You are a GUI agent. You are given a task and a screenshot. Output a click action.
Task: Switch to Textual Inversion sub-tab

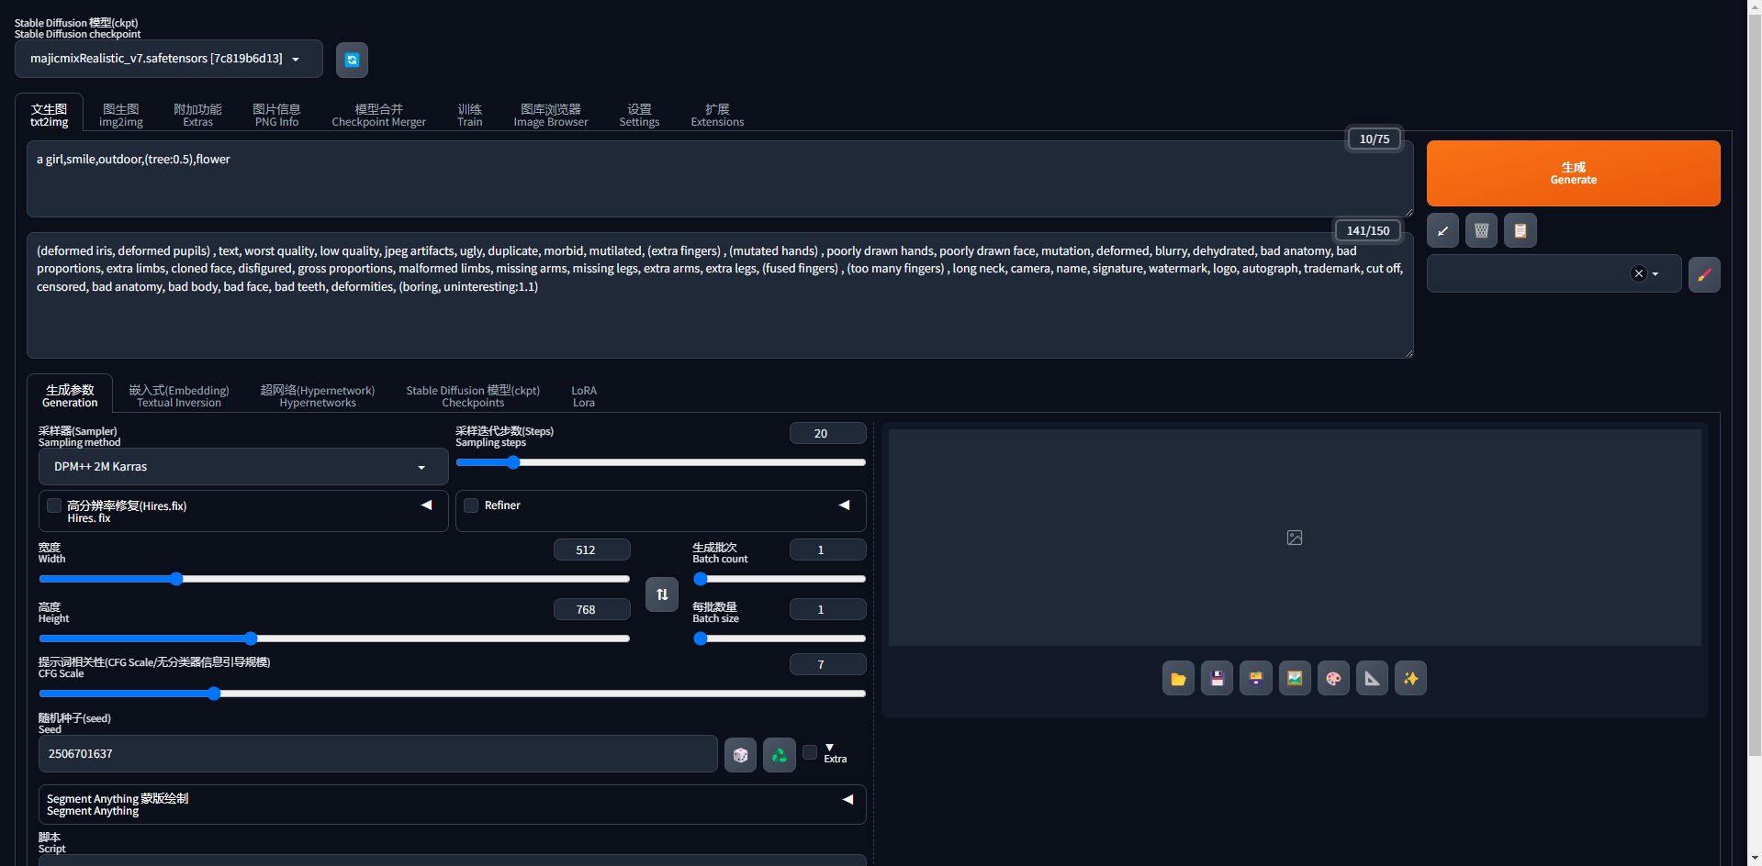coord(179,396)
